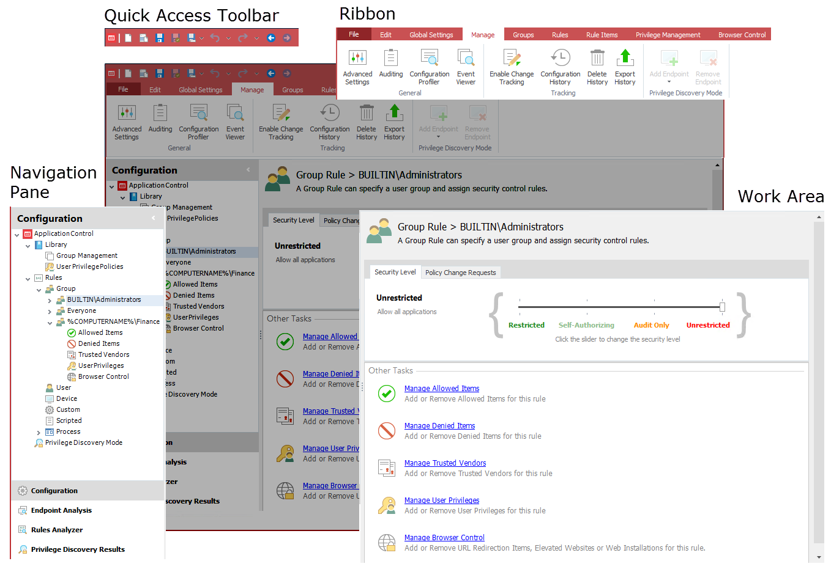Click Manage Denied Items link in Work Area callout

click(x=439, y=426)
